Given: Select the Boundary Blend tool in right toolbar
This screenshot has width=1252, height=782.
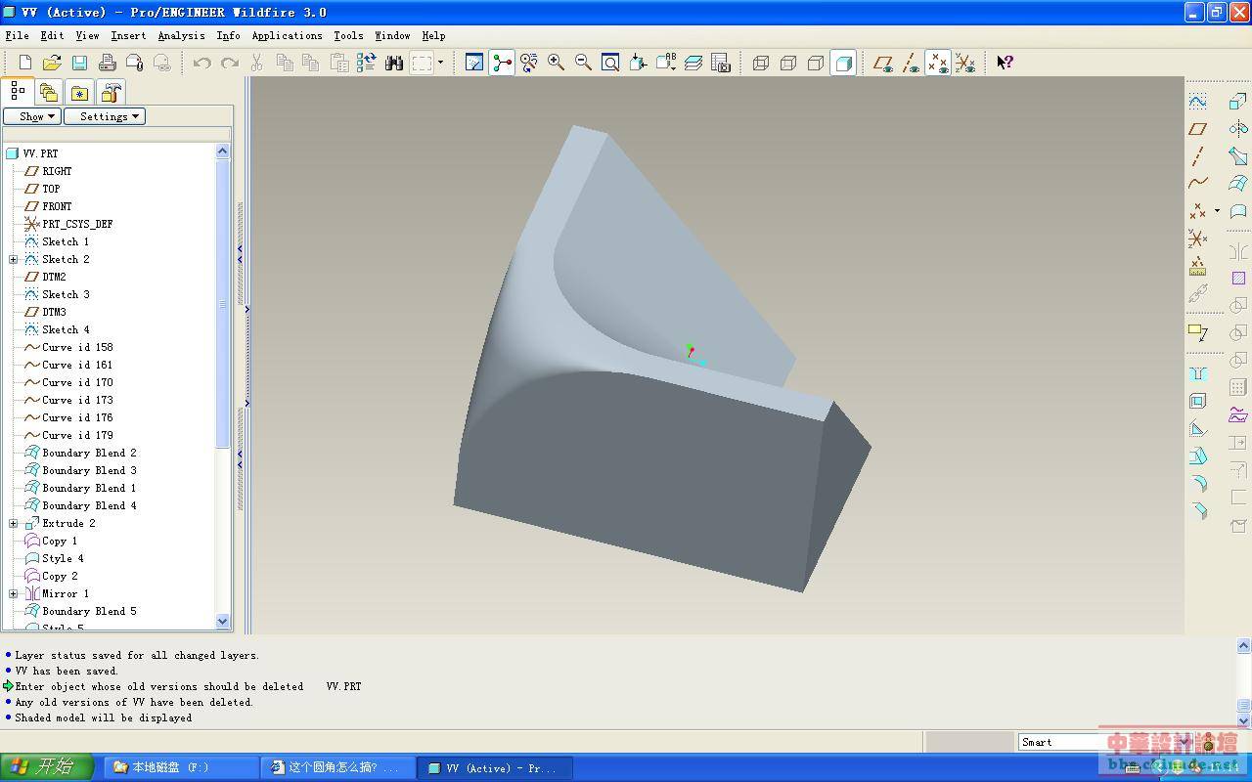Looking at the screenshot, I should [1237, 183].
